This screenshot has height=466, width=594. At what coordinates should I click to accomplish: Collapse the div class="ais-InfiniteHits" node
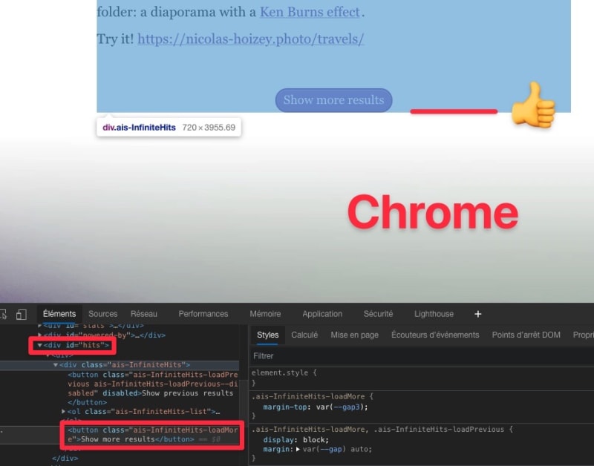point(55,365)
